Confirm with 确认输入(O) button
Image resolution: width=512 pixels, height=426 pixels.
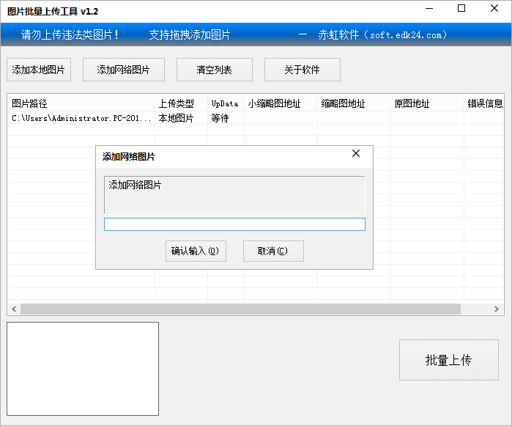196,251
